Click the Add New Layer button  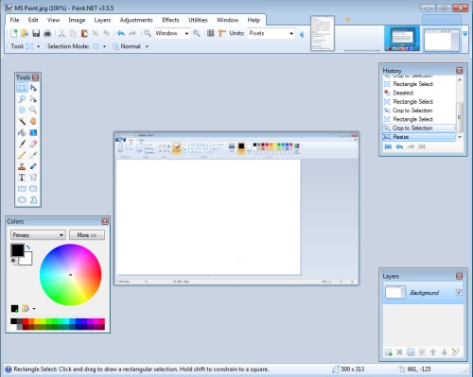(388, 352)
